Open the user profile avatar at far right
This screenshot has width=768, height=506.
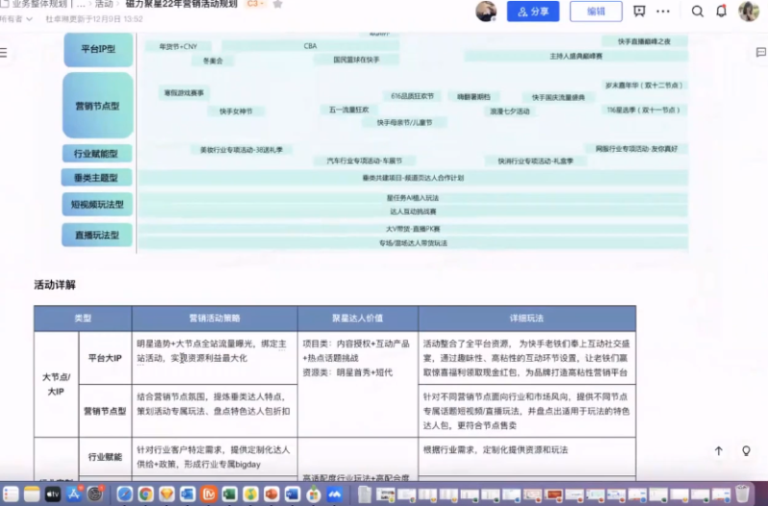(749, 11)
